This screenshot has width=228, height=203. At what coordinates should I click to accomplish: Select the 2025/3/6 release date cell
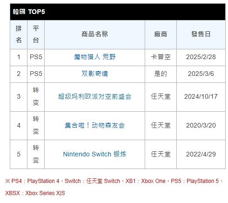[201, 74]
